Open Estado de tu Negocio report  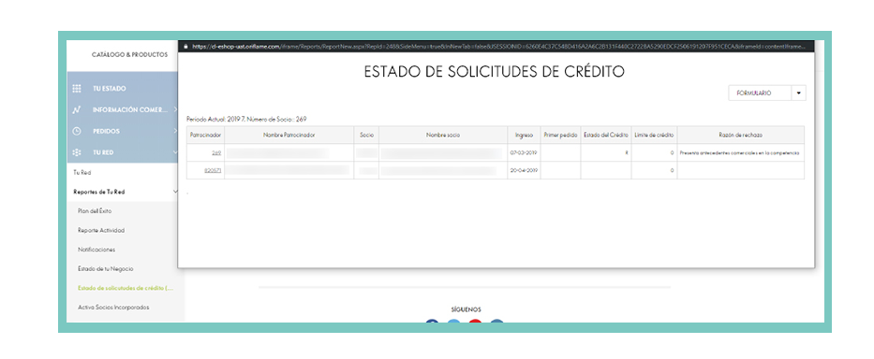105,269
